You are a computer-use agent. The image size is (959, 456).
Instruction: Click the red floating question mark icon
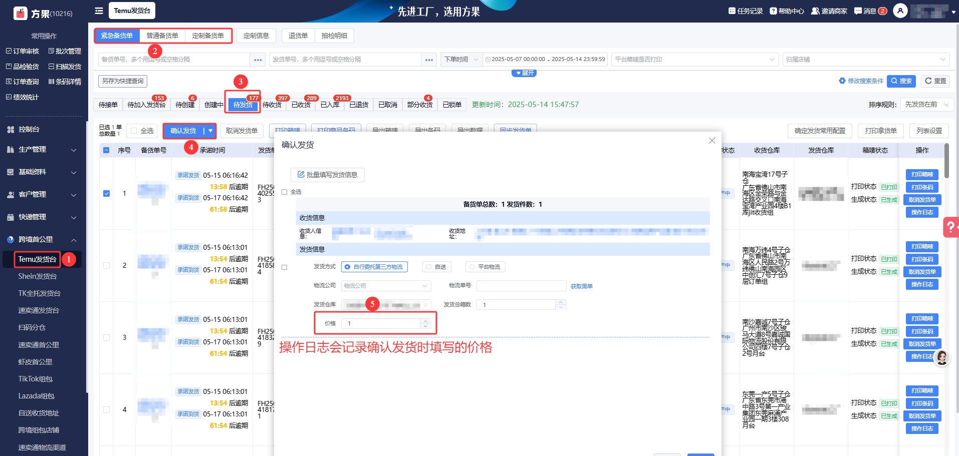pyautogui.click(x=951, y=227)
